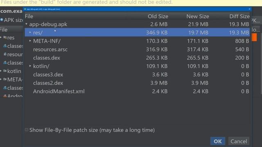
Task: Click Android manifest file icon in background panel
Action: [x=5, y=96]
